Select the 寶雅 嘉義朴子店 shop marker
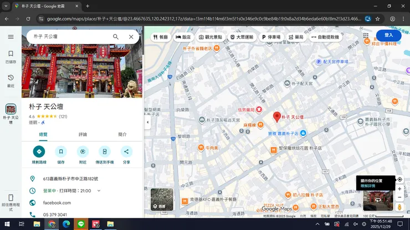The image size is (410, 230). pyautogui.click(x=303, y=133)
